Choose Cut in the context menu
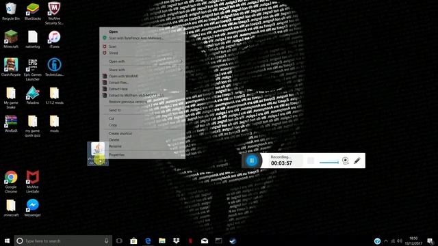This screenshot has width=438, height=246. (142, 118)
